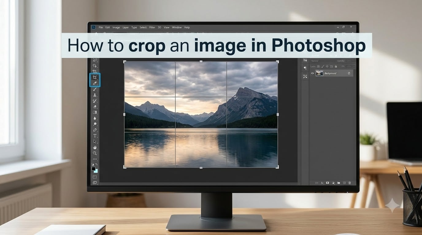Toggle prevent artboard auto-nesting lock

pos(332,66)
